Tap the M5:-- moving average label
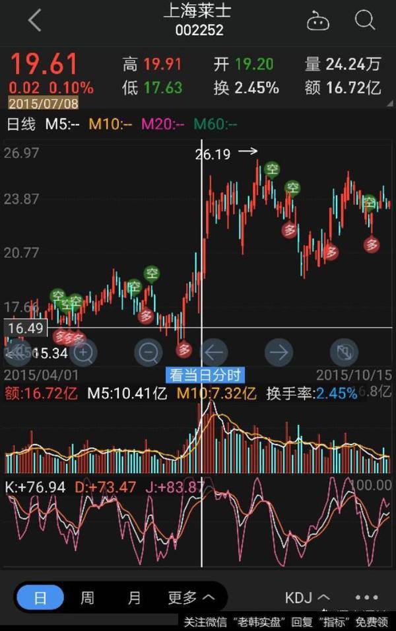This screenshot has width=396, height=631. click(62, 124)
